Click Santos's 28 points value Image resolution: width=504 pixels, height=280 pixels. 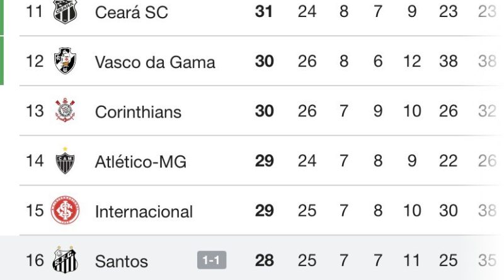click(x=264, y=260)
